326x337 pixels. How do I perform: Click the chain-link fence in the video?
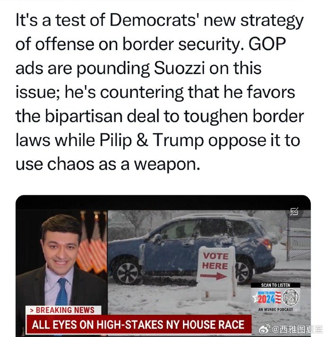299,237
